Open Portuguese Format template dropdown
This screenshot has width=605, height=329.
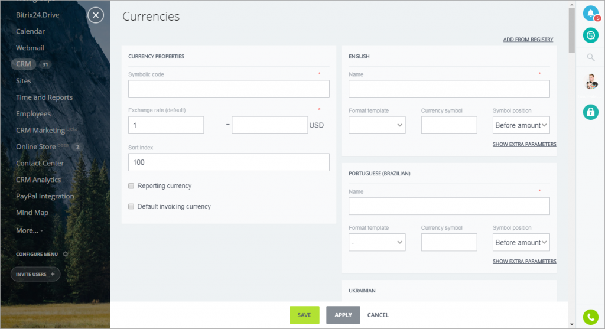(377, 242)
